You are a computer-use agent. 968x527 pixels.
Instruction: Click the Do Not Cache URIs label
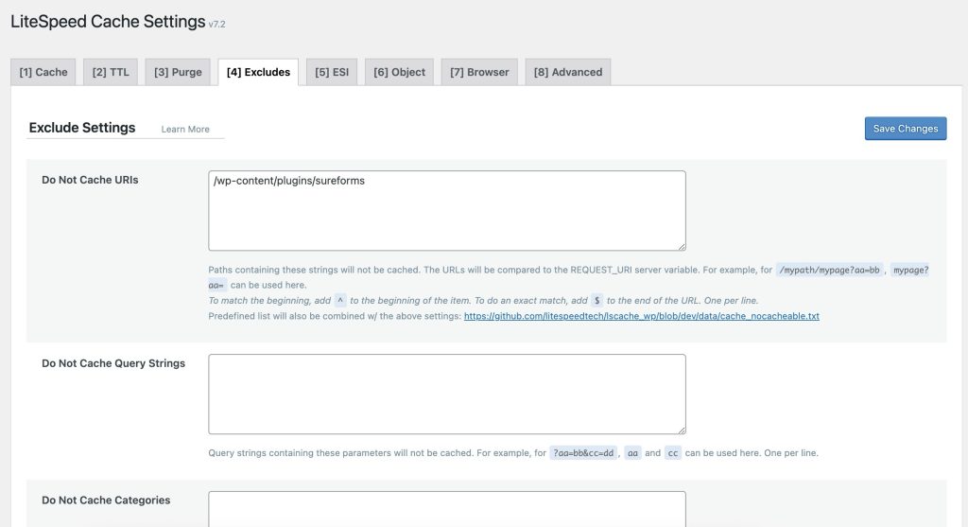pos(90,180)
